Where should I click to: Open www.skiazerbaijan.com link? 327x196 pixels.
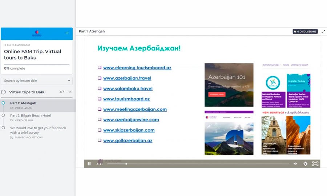click(x=129, y=130)
